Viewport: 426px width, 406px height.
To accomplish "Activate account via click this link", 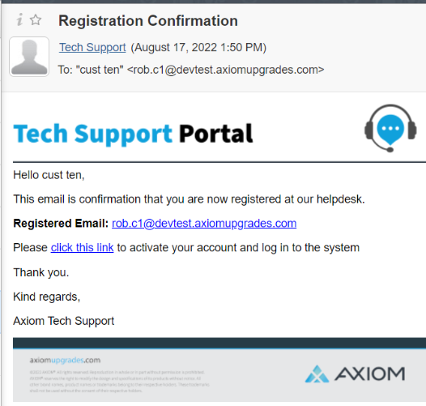I will 82,248.
